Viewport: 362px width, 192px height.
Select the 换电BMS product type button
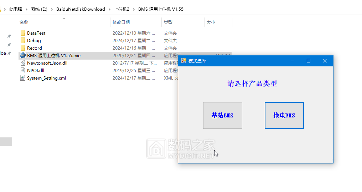(284, 115)
